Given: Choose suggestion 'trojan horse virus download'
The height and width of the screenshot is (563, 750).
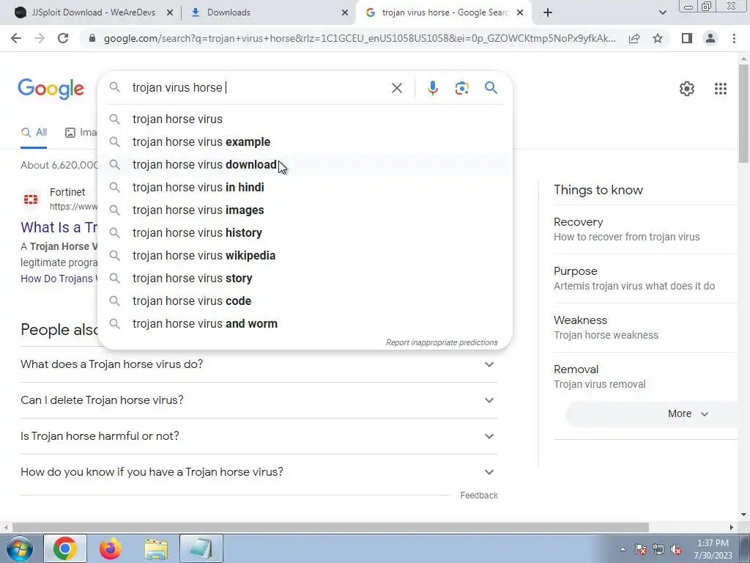Looking at the screenshot, I should click(305, 165).
